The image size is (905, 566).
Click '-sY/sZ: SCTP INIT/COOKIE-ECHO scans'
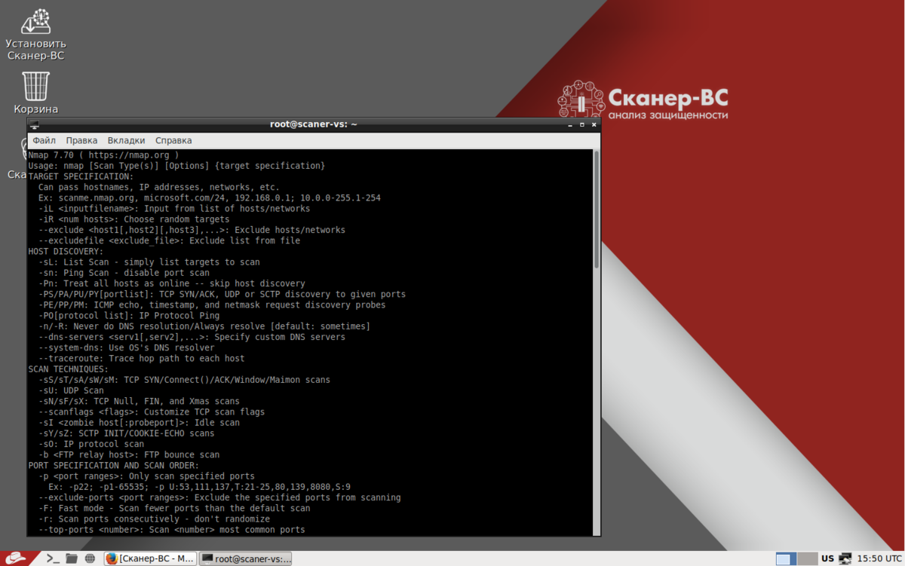click(x=126, y=433)
